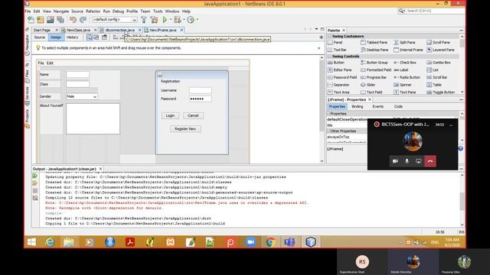Open the History view tab

72,37
